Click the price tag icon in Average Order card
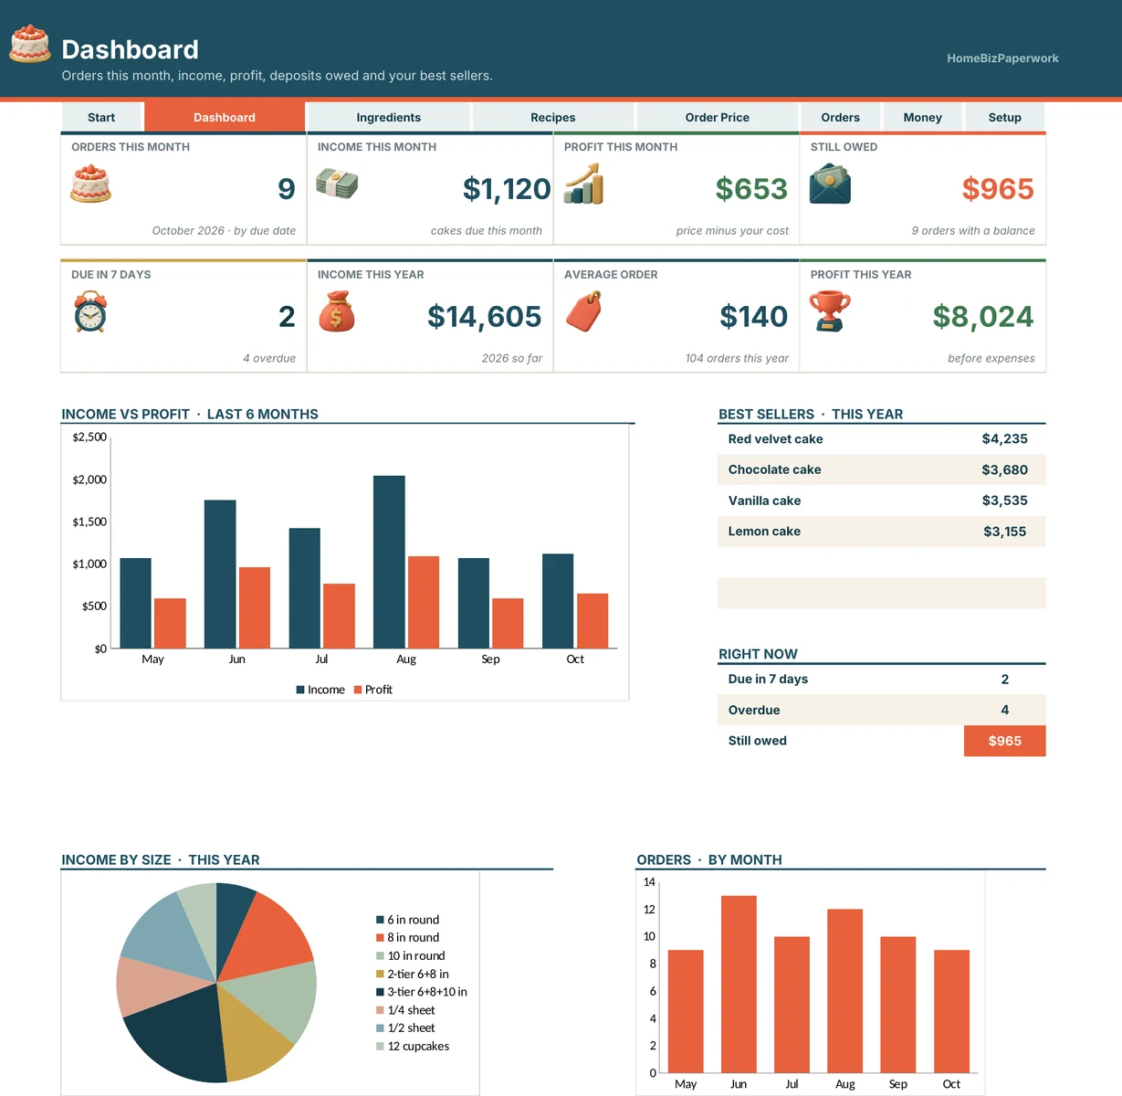1122x1096 pixels. [583, 311]
